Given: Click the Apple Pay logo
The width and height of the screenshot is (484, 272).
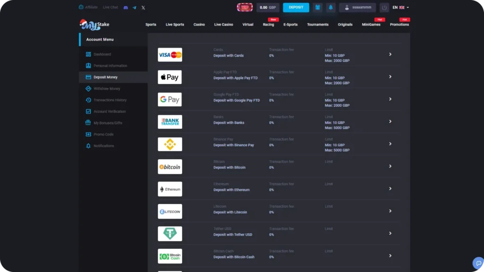Looking at the screenshot, I should (x=170, y=77).
